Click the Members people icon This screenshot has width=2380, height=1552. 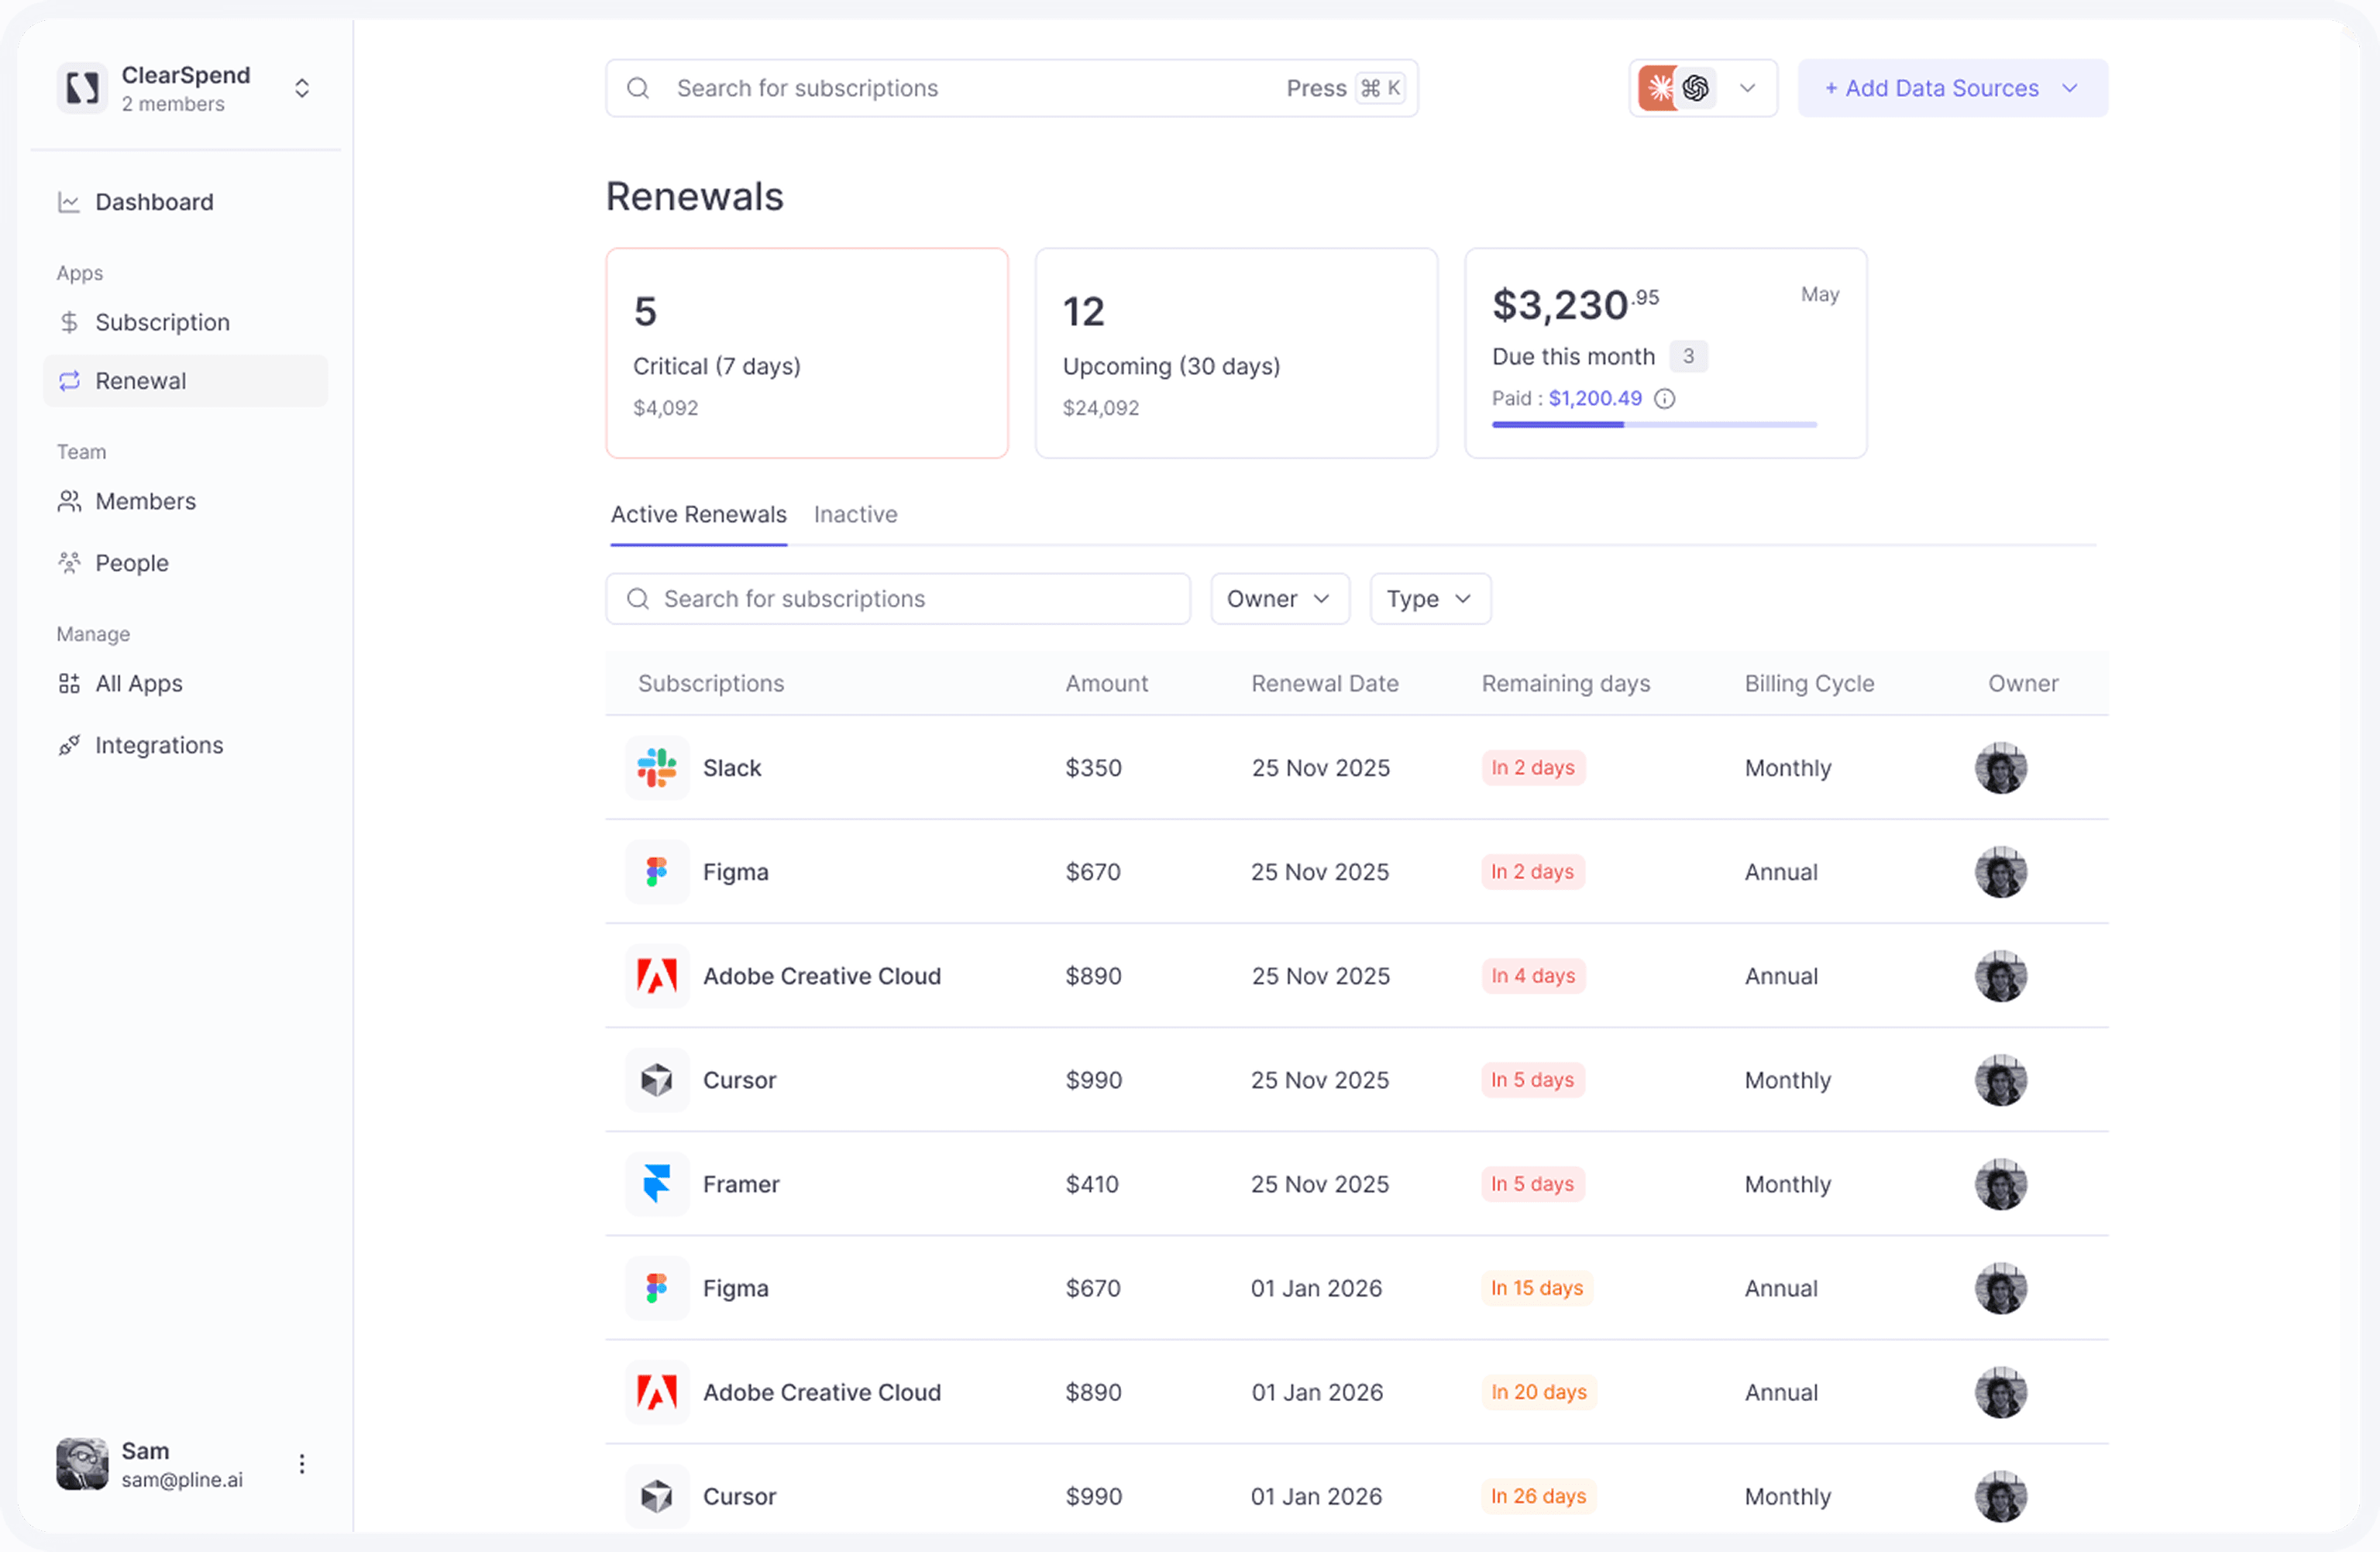point(69,500)
